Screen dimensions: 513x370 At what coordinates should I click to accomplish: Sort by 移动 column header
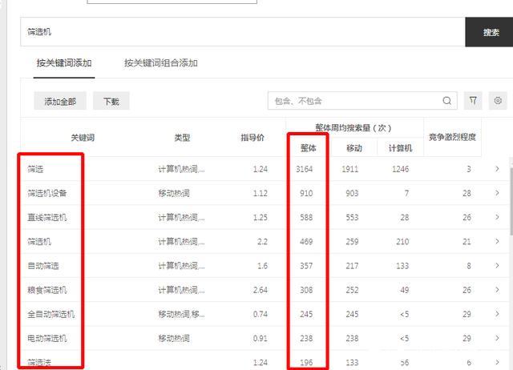(x=354, y=148)
